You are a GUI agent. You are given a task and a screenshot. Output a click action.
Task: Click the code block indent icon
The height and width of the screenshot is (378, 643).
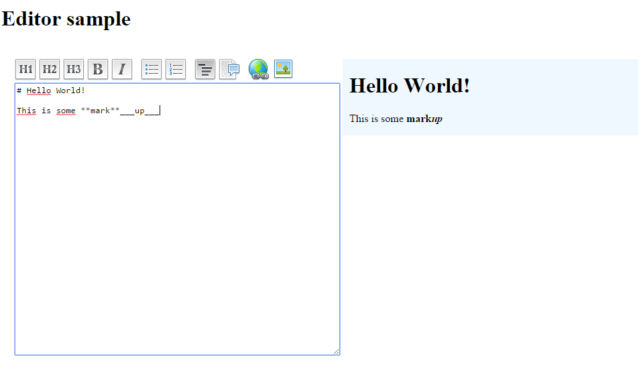click(205, 69)
